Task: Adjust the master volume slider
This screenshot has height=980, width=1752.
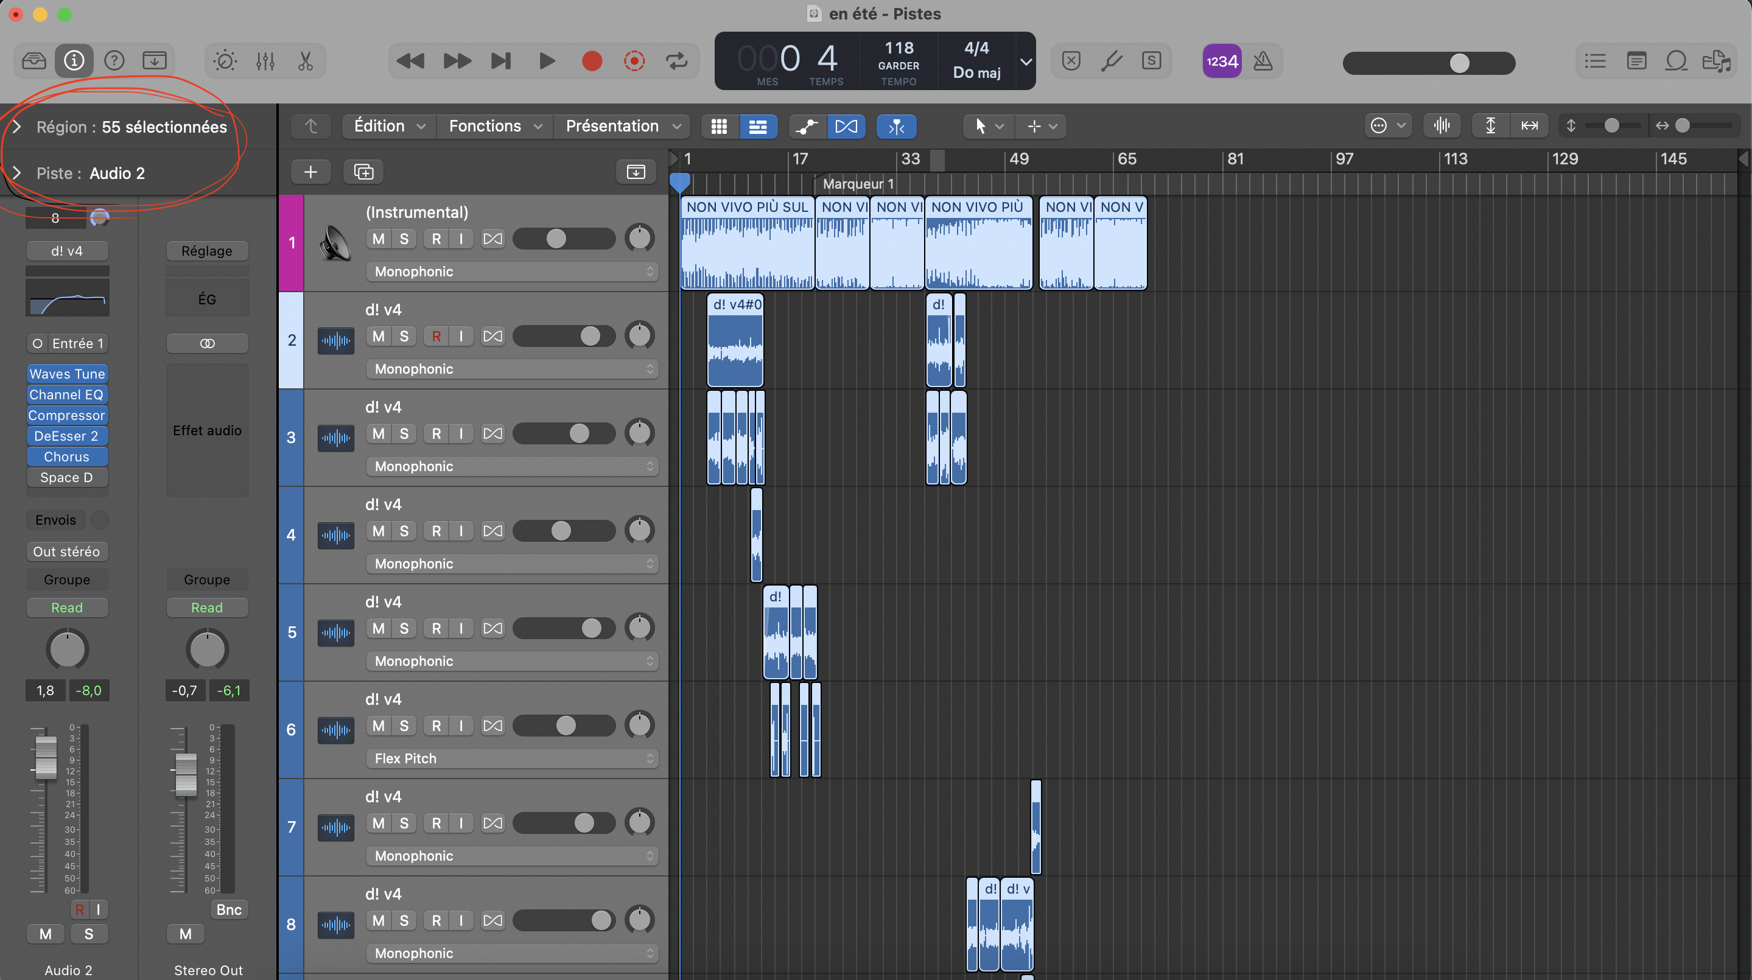Action: coord(1429,63)
